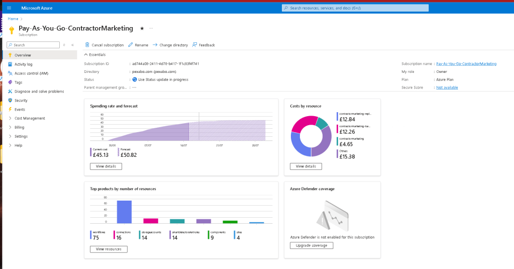Click the Others £15.38 legend entry

[346, 154]
